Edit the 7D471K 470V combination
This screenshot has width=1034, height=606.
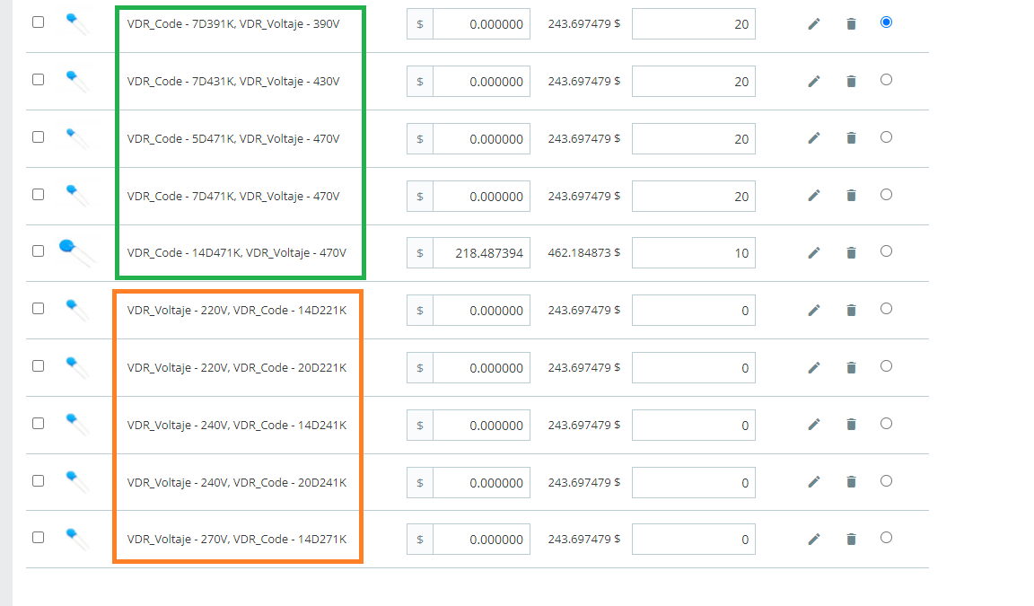tap(814, 195)
